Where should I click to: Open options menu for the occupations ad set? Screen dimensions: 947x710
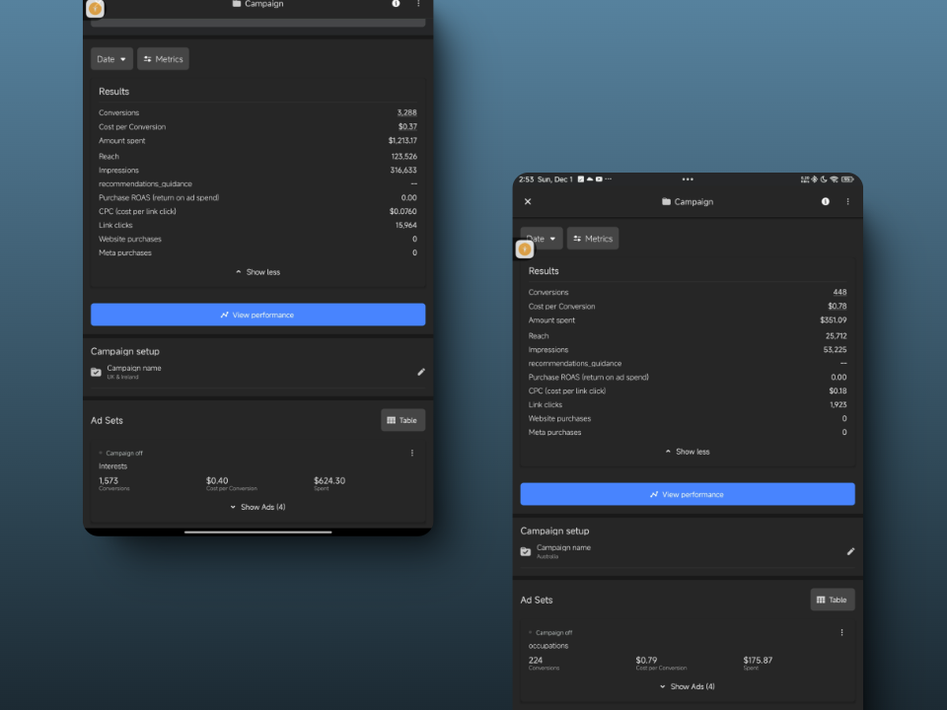841,633
